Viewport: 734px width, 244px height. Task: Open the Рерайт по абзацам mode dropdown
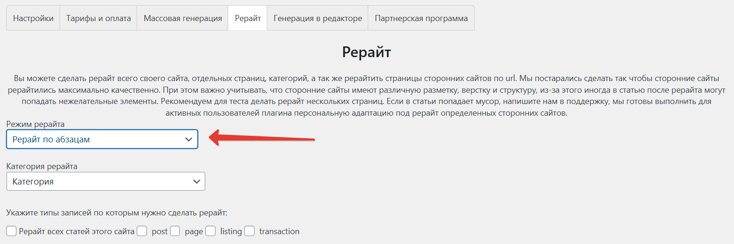point(94,139)
